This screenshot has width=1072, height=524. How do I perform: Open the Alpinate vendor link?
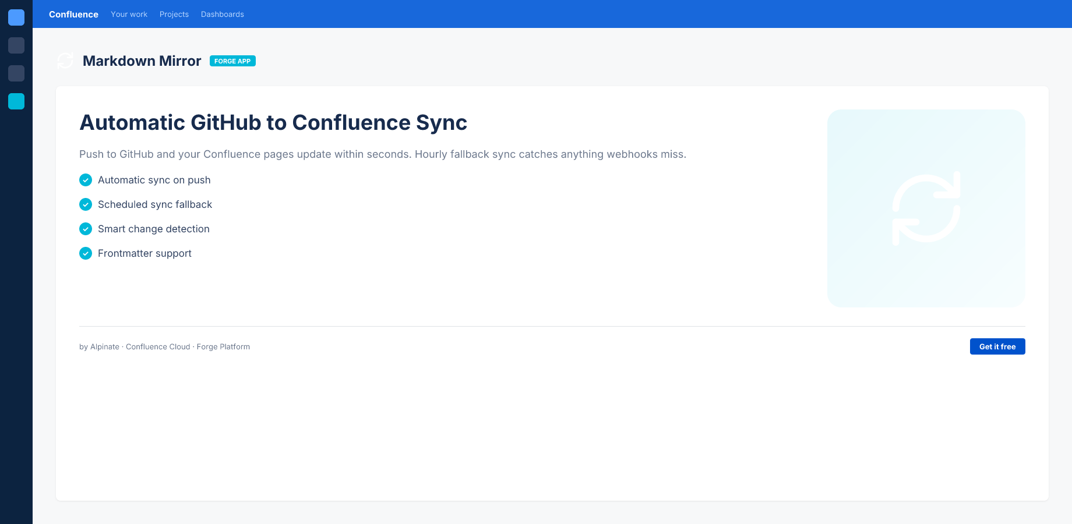click(x=104, y=346)
